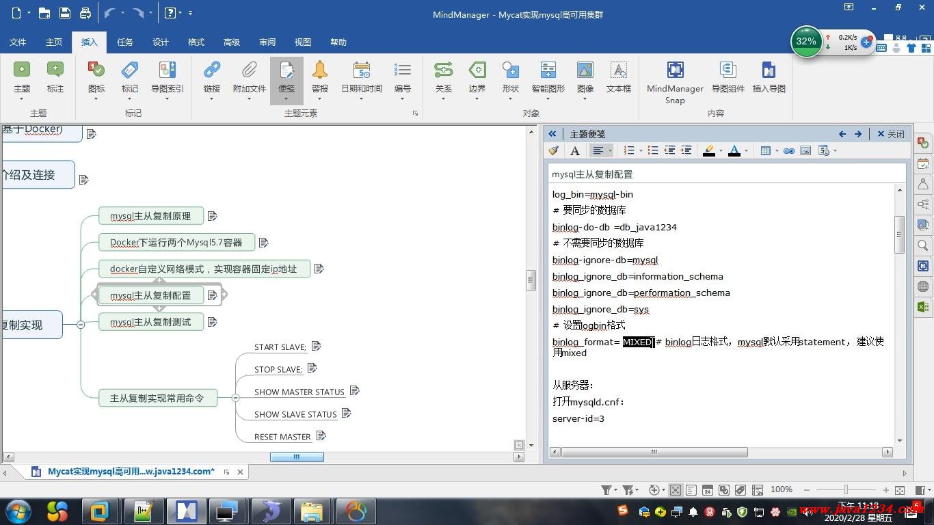
Task: Add a 关系 relationship line
Action: tap(443, 70)
